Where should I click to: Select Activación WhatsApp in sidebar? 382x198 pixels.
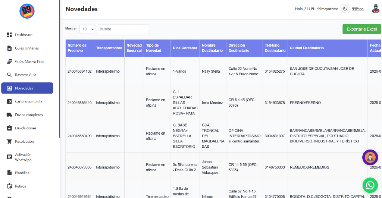pyautogui.click(x=23, y=157)
